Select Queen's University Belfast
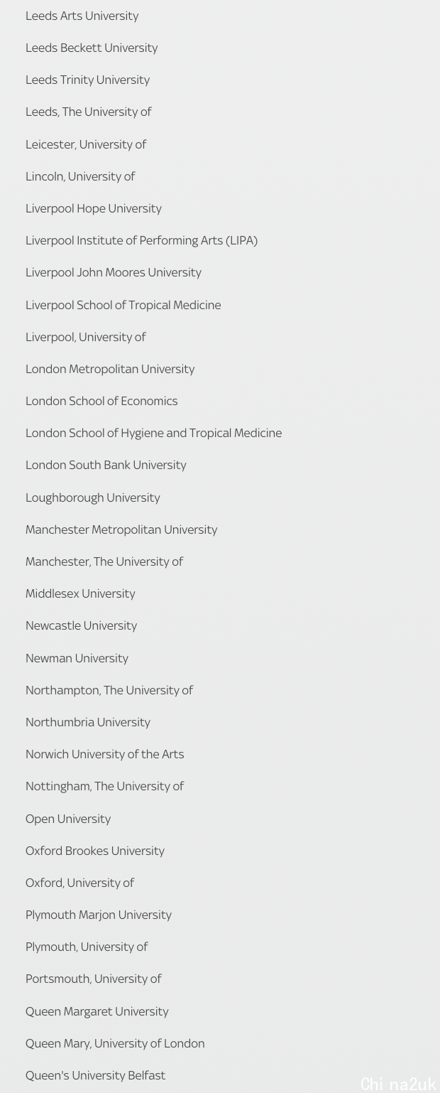This screenshot has width=440, height=1093. tap(95, 1075)
